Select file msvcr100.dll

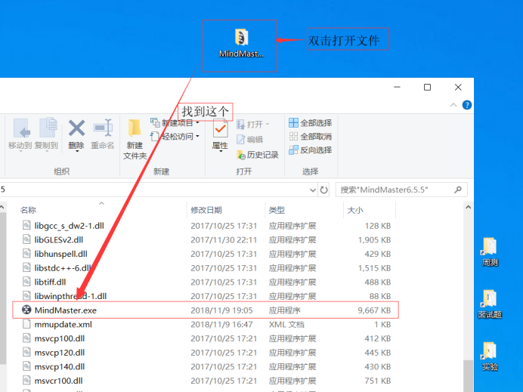point(58,381)
